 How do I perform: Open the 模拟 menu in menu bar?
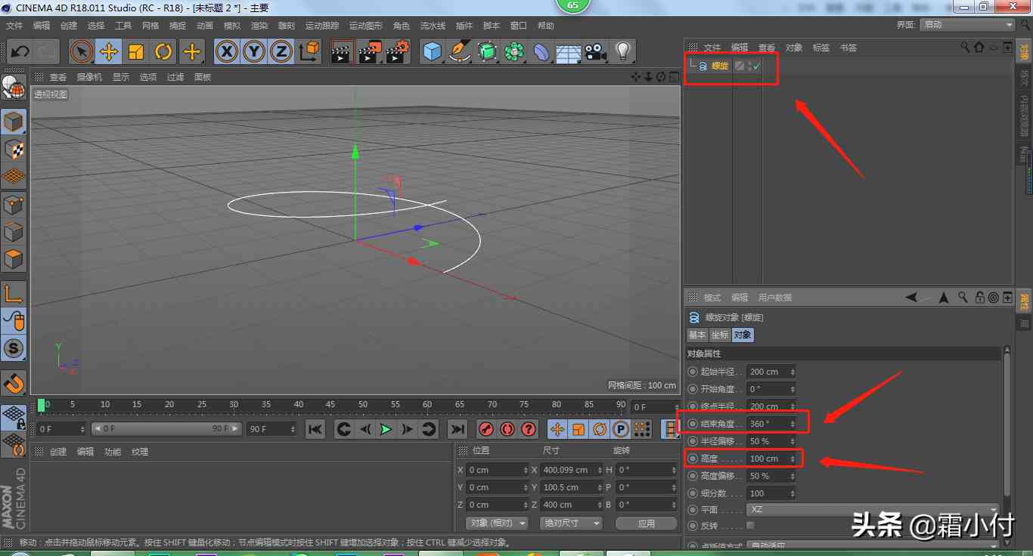[x=232, y=26]
